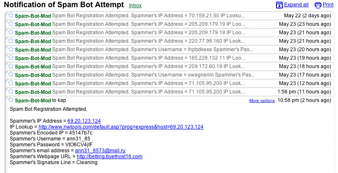Open the Inbox label link

pos(135,6)
